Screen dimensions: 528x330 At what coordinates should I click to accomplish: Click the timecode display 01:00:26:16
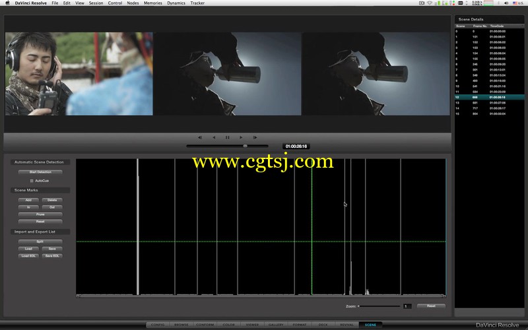(296, 146)
